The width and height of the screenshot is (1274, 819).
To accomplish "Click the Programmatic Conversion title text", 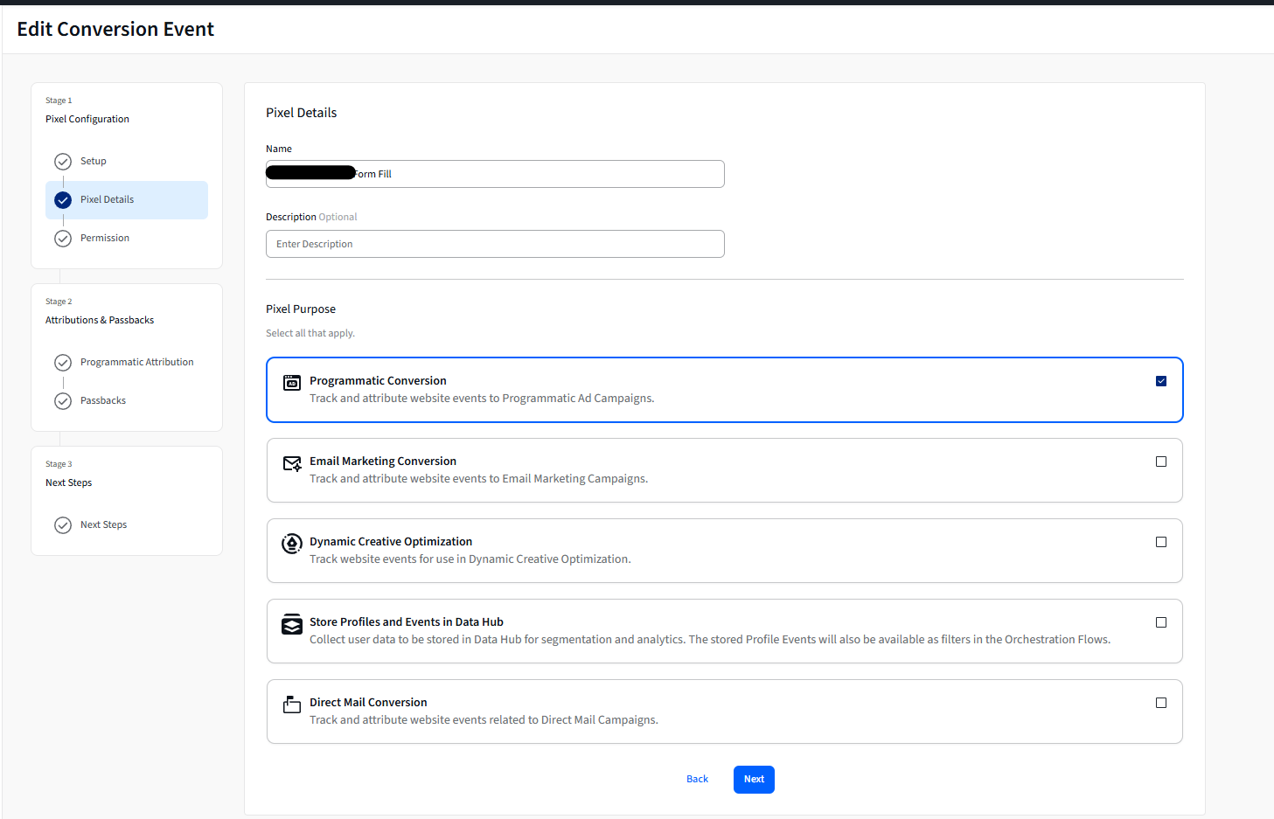I will (378, 381).
